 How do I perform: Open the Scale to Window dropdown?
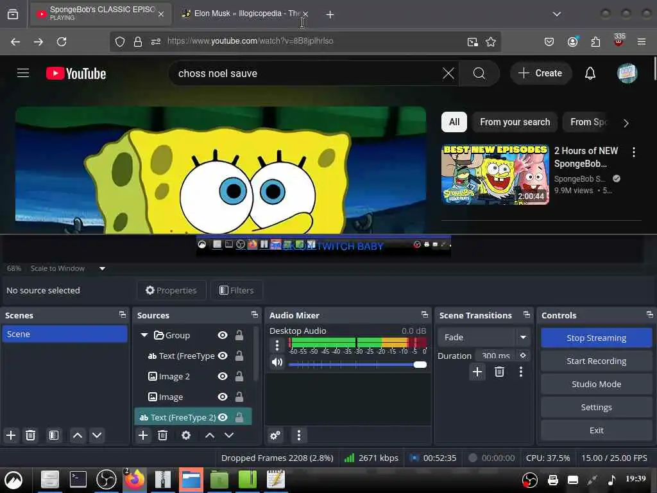tap(102, 268)
